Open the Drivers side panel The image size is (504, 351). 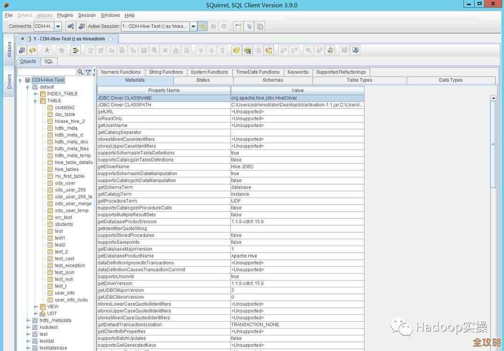tap(9, 82)
